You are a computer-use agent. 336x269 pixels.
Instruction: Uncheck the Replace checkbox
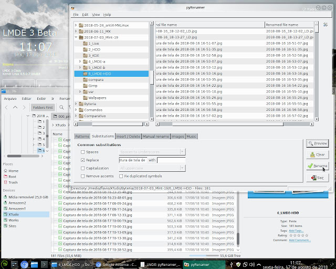[x=83, y=160]
